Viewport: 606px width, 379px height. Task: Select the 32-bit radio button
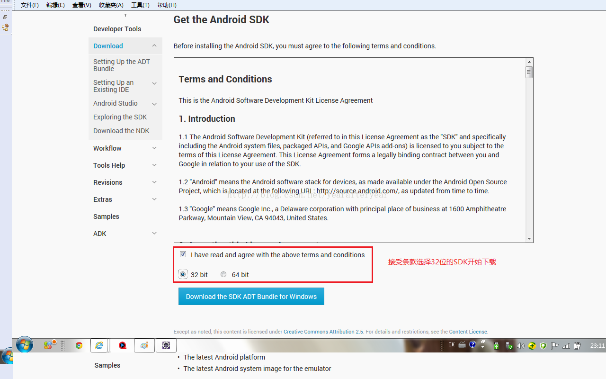click(183, 274)
